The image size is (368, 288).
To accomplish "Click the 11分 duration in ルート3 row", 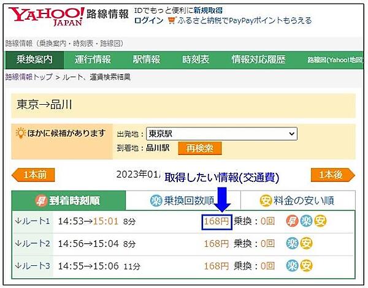I will coord(132,267).
